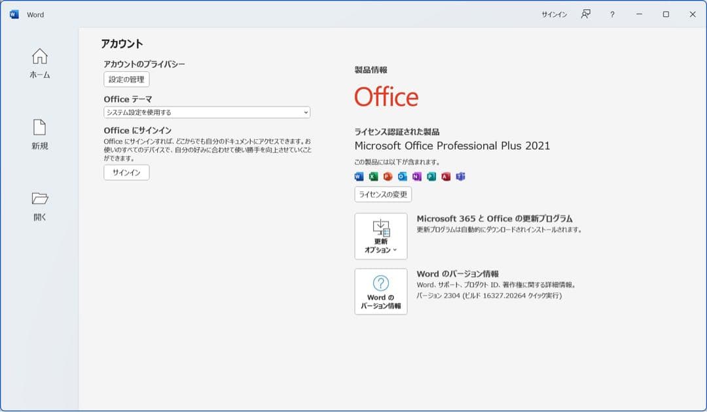This screenshot has width=707, height=412.
Task: Click the Access icon in the icon row
Action: tap(446, 176)
